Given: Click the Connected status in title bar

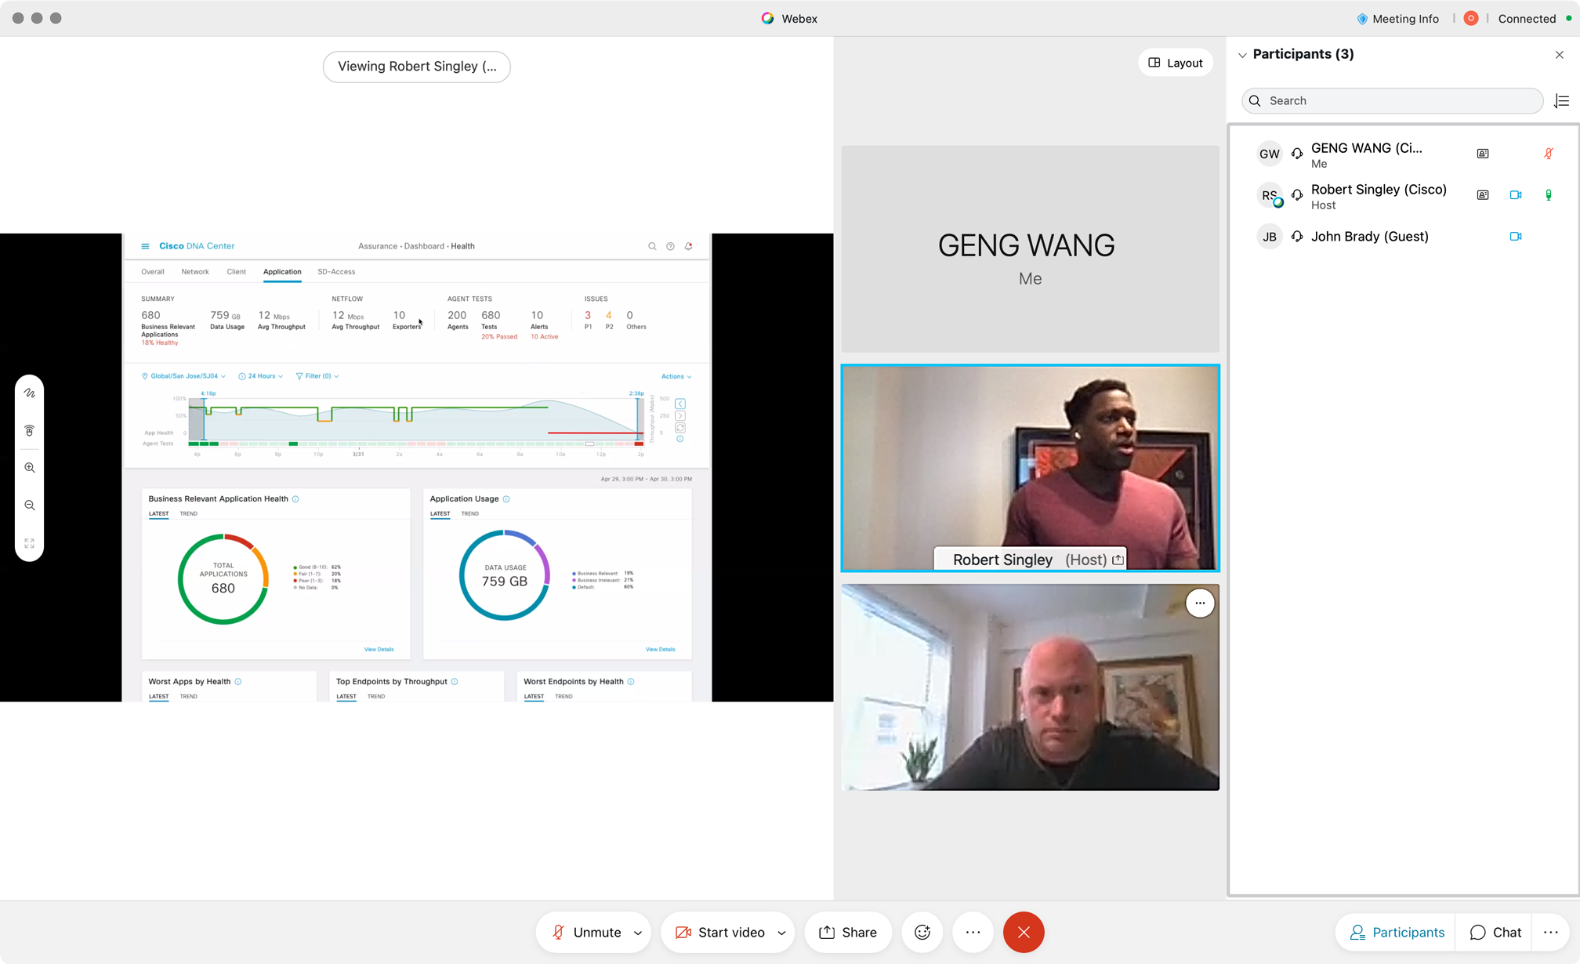Looking at the screenshot, I should pyautogui.click(x=1526, y=19).
